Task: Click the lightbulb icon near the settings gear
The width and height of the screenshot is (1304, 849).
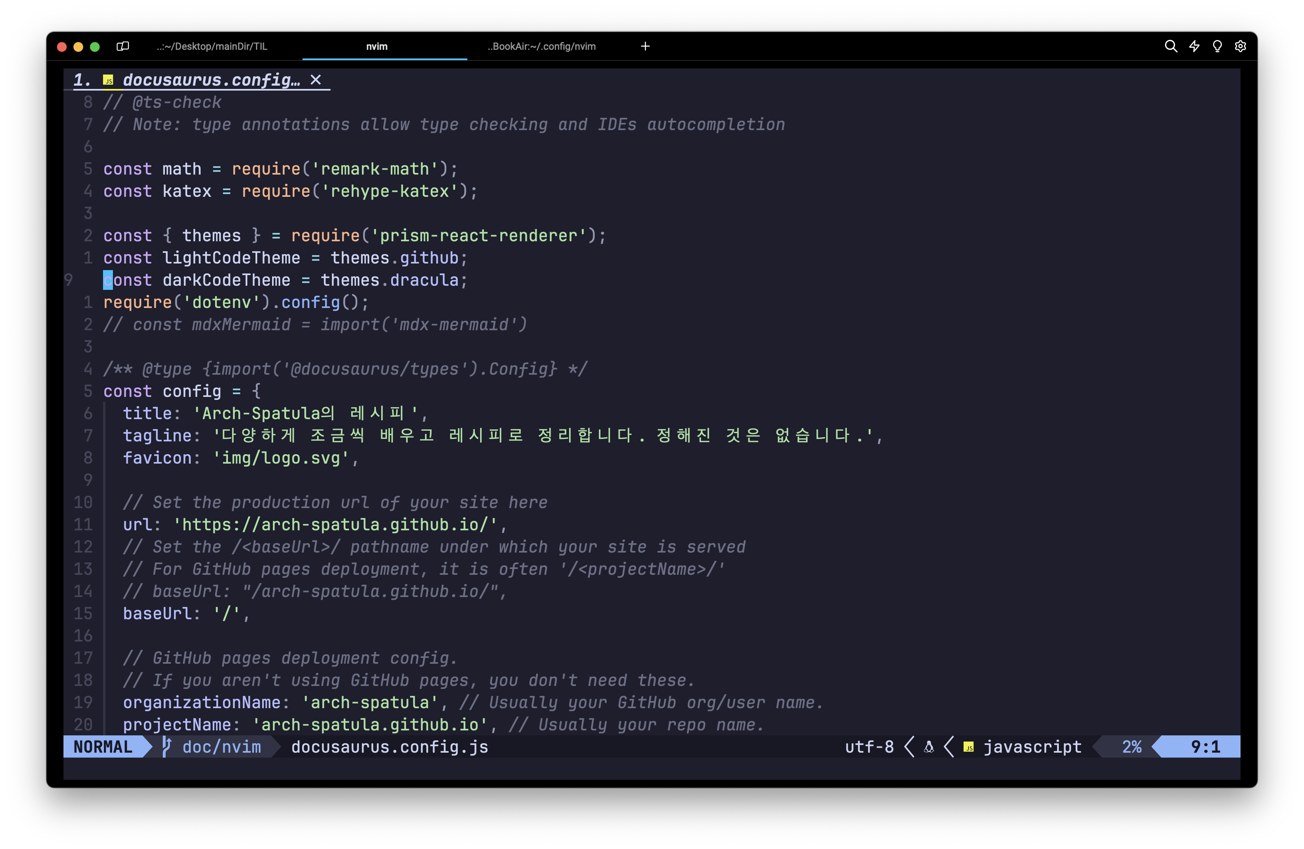Action: click(1217, 47)
